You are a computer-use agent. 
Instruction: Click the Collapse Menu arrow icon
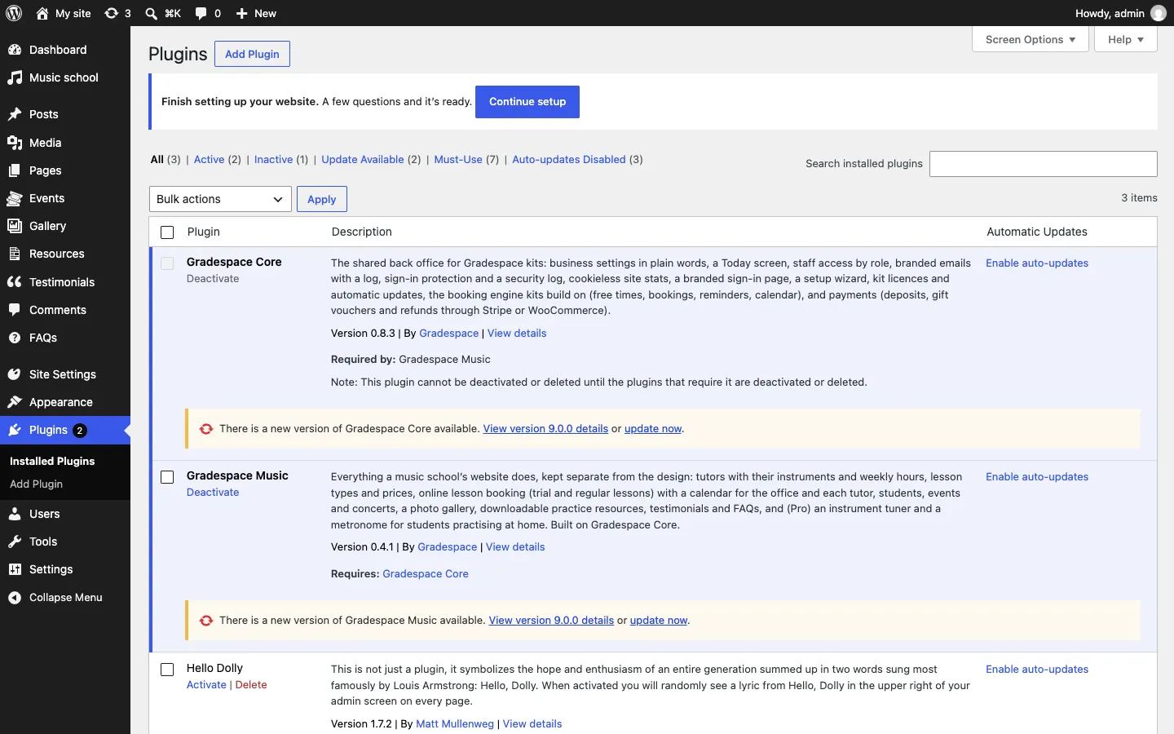tap(15, 598)
